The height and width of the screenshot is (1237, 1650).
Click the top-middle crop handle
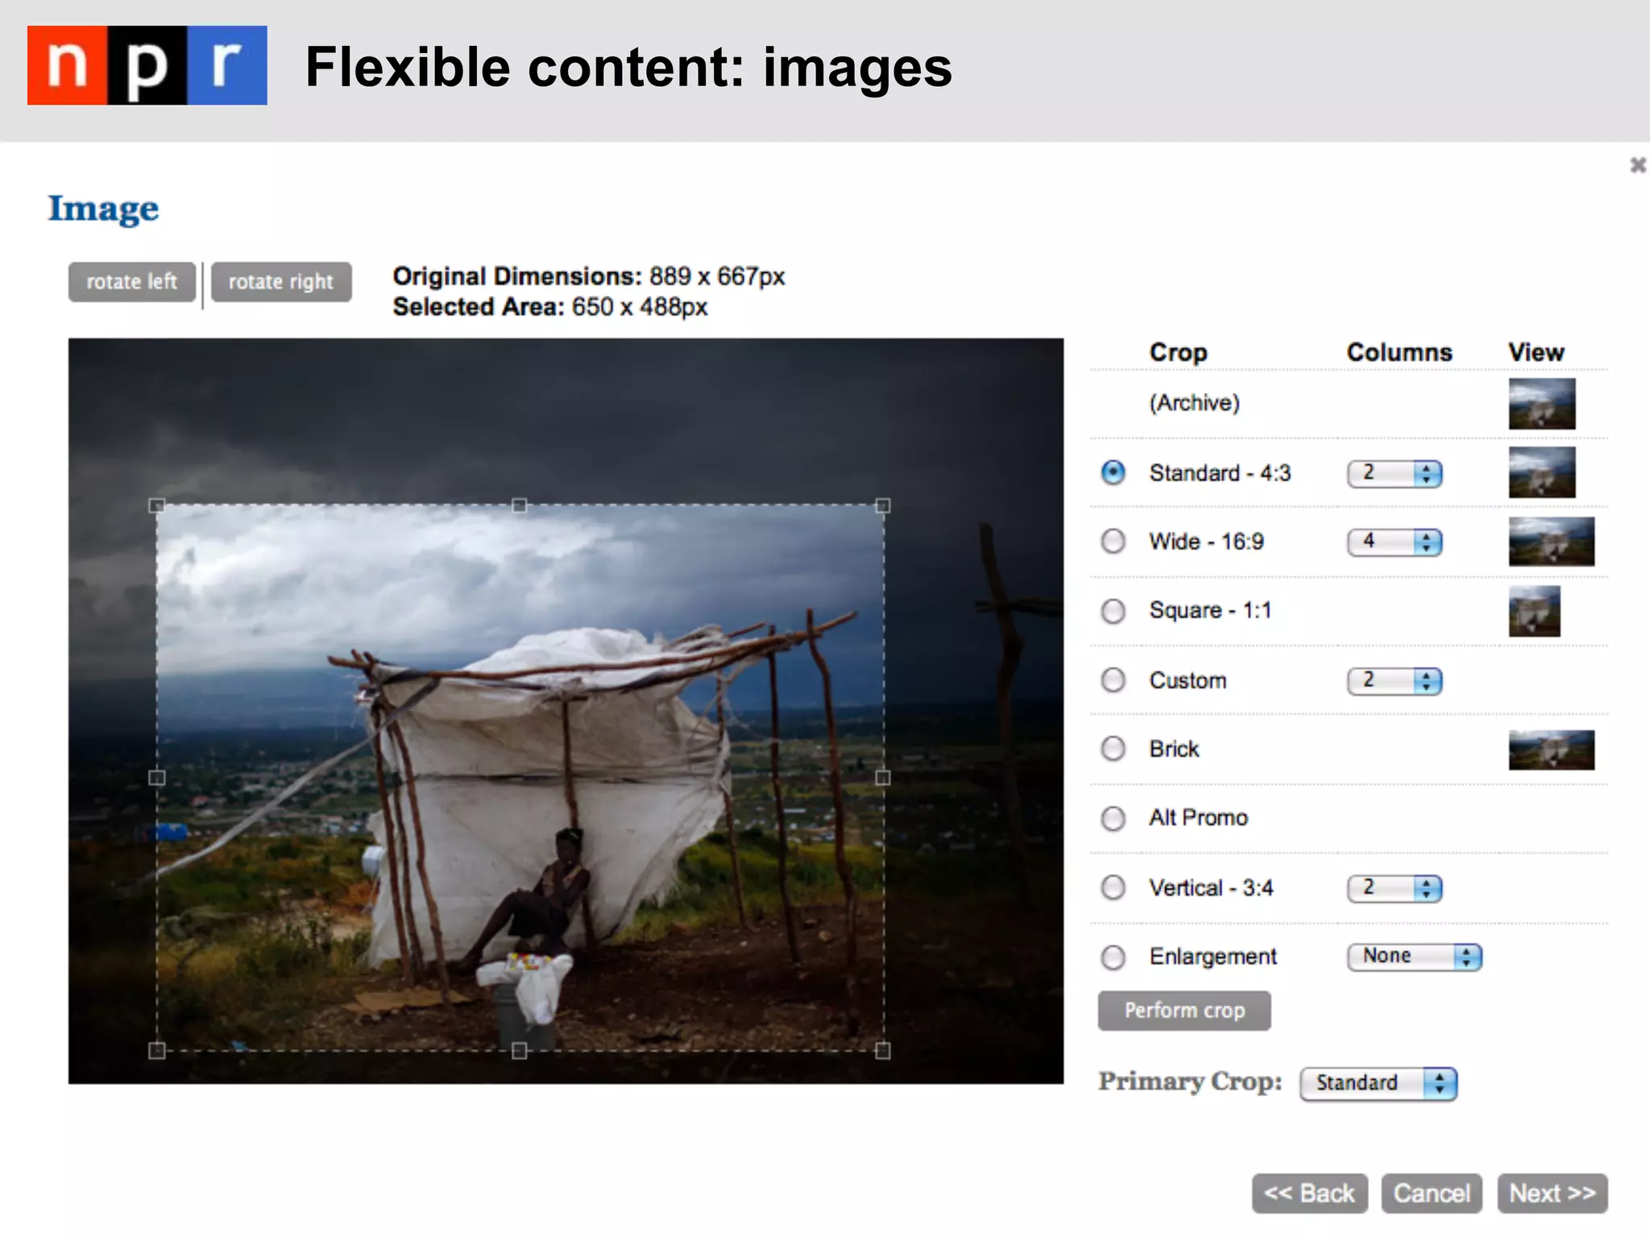click(x=520, y=506)
